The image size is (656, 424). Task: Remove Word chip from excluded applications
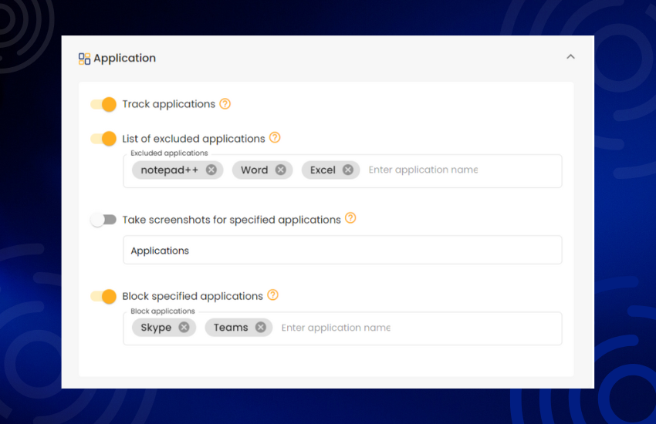click(281, 170)
